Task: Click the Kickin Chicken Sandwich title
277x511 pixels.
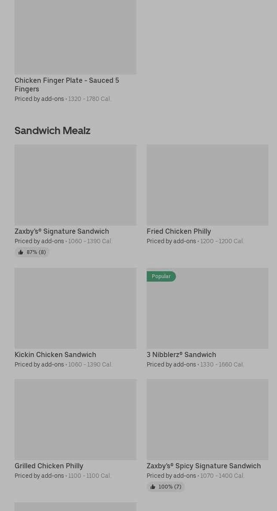Action: click(55, 355)
